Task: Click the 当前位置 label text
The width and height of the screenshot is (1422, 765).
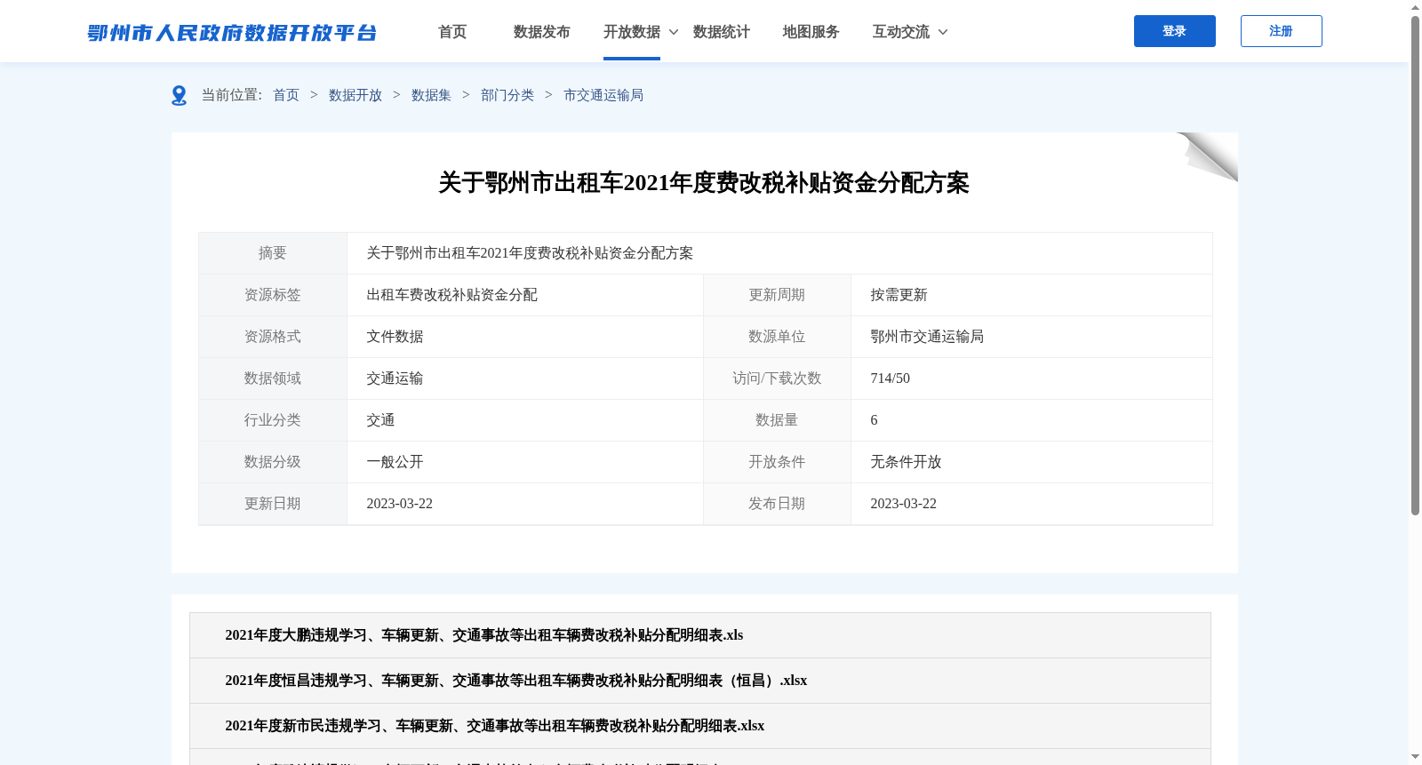Action: 231,95
